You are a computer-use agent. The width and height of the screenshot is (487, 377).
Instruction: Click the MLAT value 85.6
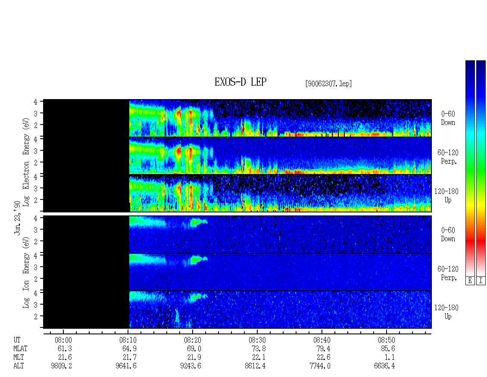click(387, 349)
